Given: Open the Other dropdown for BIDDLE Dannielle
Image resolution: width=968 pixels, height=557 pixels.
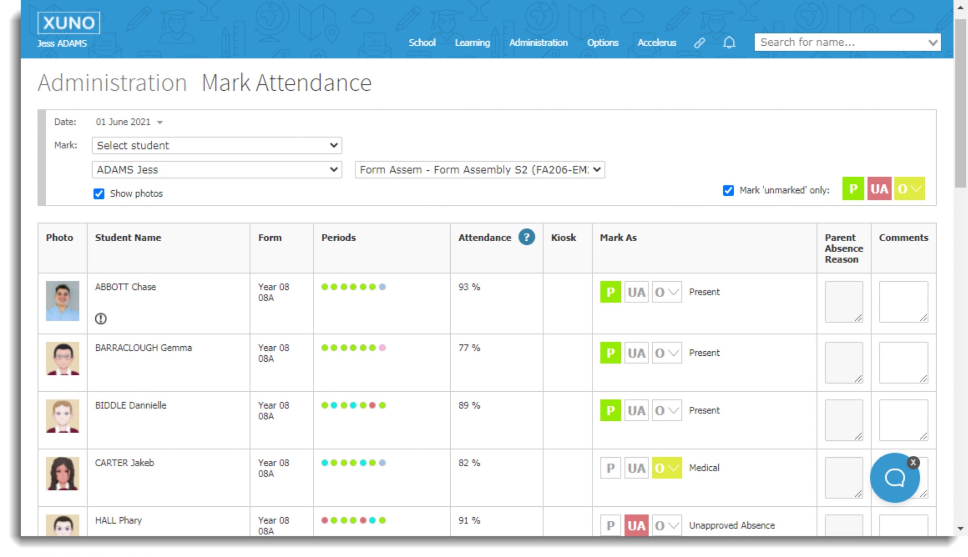Looking at the screenshot, I should 667,410.
